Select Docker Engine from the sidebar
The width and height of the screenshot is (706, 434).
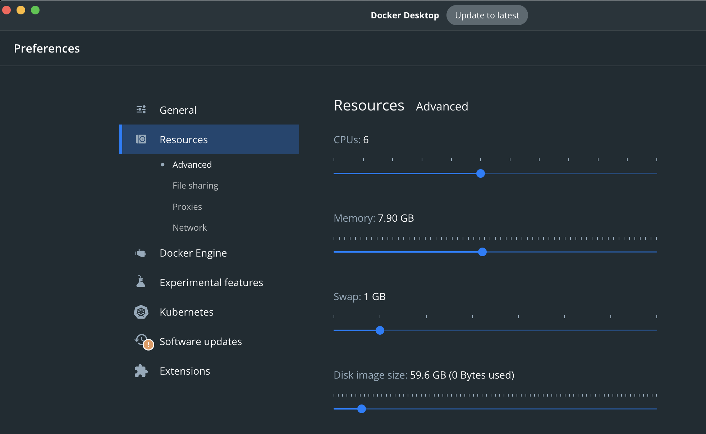click(x=193, y=253)
